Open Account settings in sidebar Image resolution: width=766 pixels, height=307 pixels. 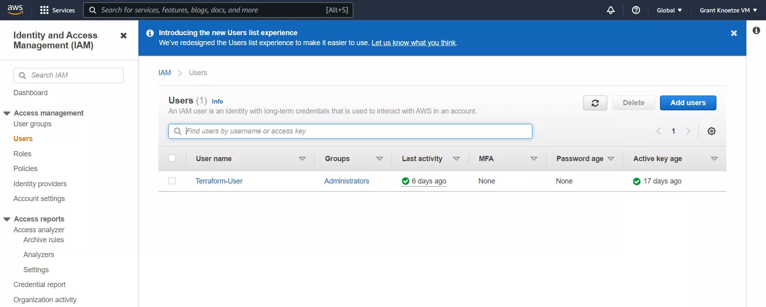pos(39,199)
